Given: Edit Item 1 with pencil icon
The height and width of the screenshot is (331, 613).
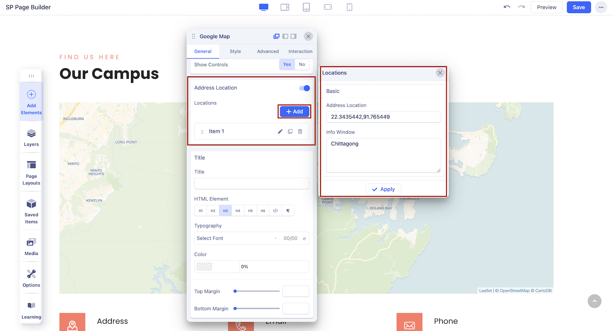Looking at the screenshot, I should 280,132.
